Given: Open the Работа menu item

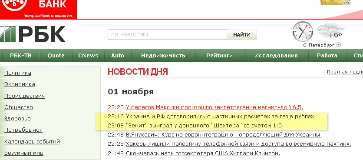Looking at the screenshot, I should point(327,56).
